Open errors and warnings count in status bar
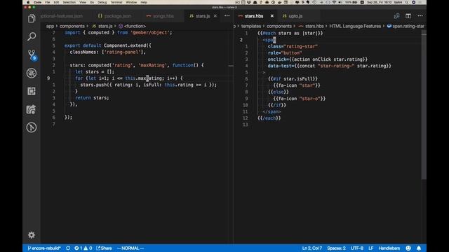The width and height of the screenshot is (449, 252). [83, 248]
